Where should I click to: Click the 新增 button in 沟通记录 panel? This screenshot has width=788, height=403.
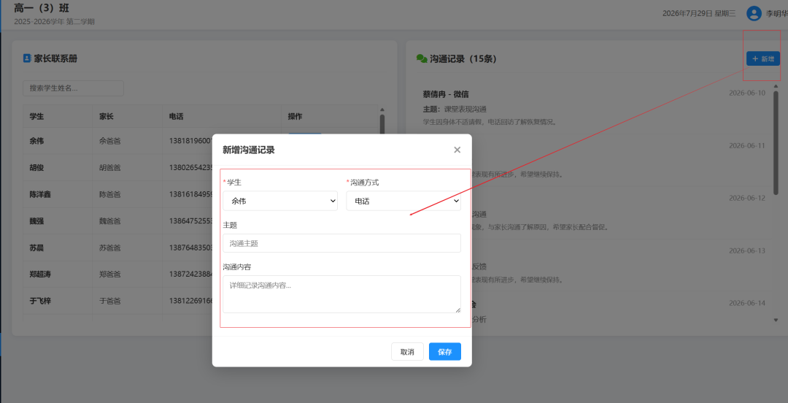coord(763,58)
